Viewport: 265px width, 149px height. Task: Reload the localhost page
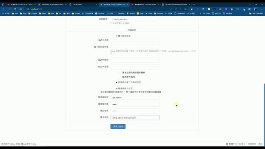tap(15, 9)
